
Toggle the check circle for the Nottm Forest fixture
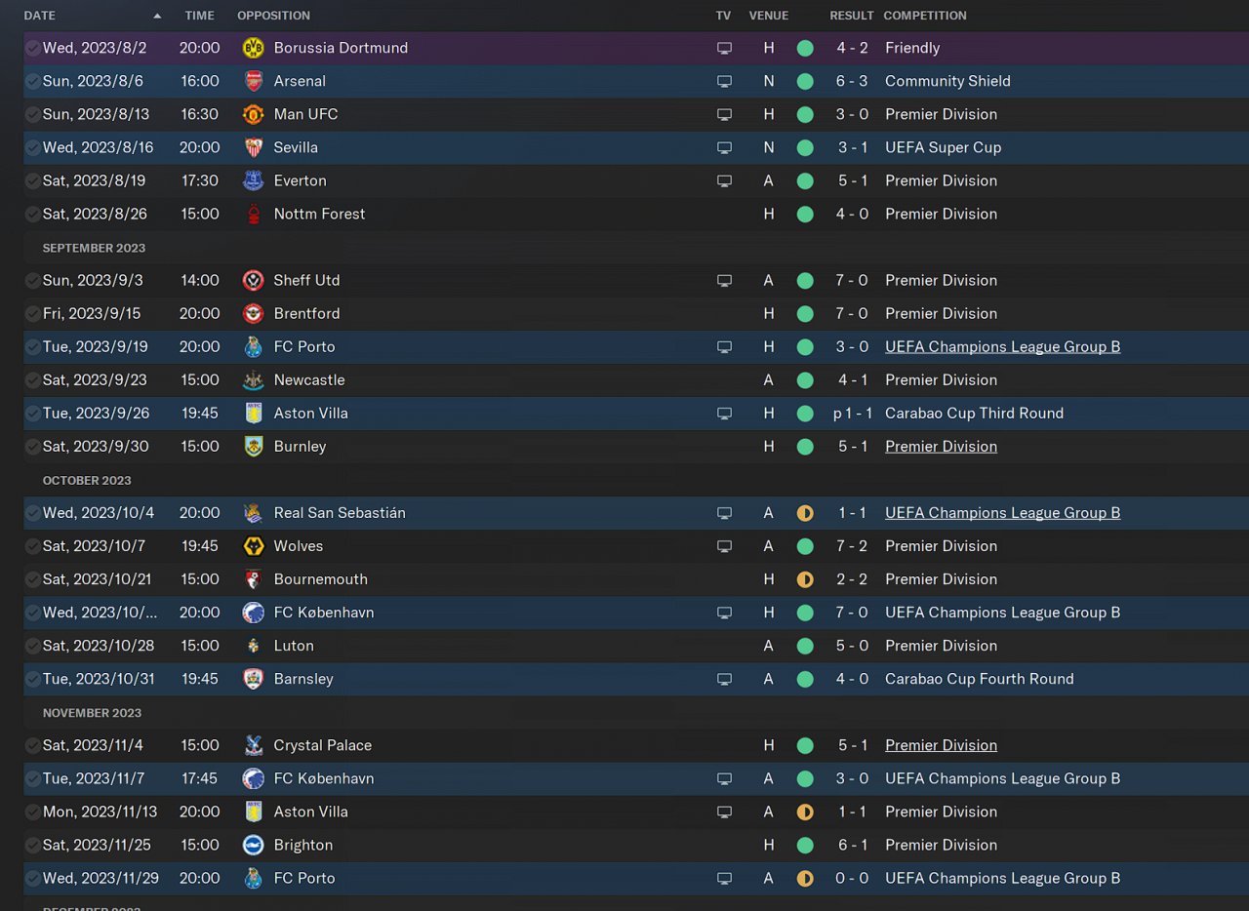(x=33, y=214)
